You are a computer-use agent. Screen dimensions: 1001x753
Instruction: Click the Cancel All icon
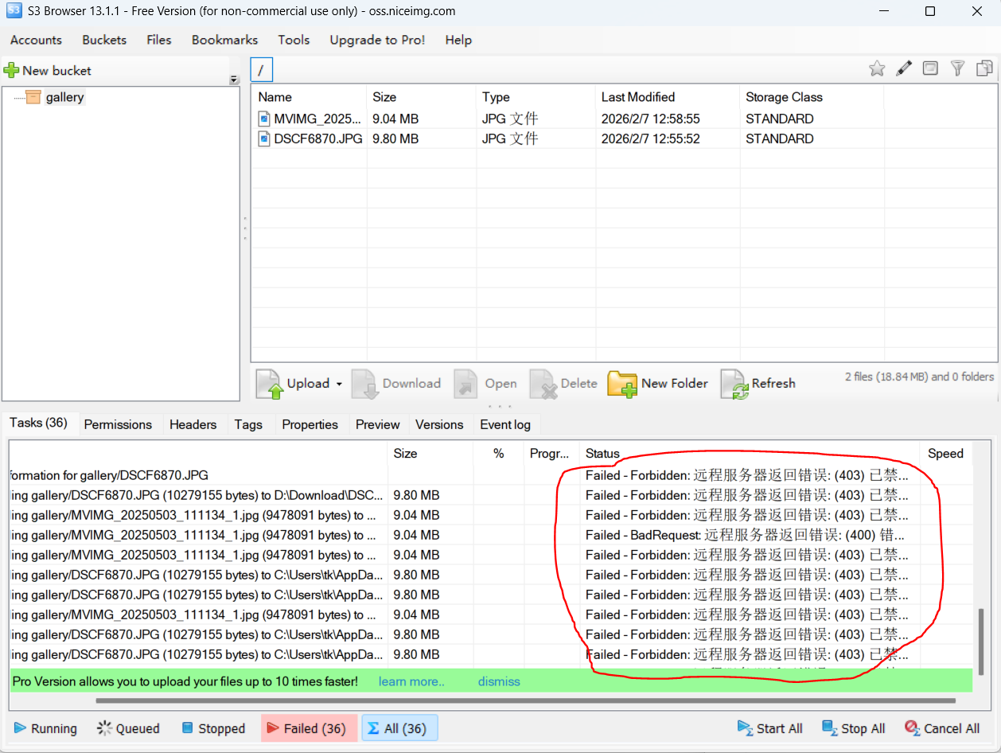coord(913,728)
